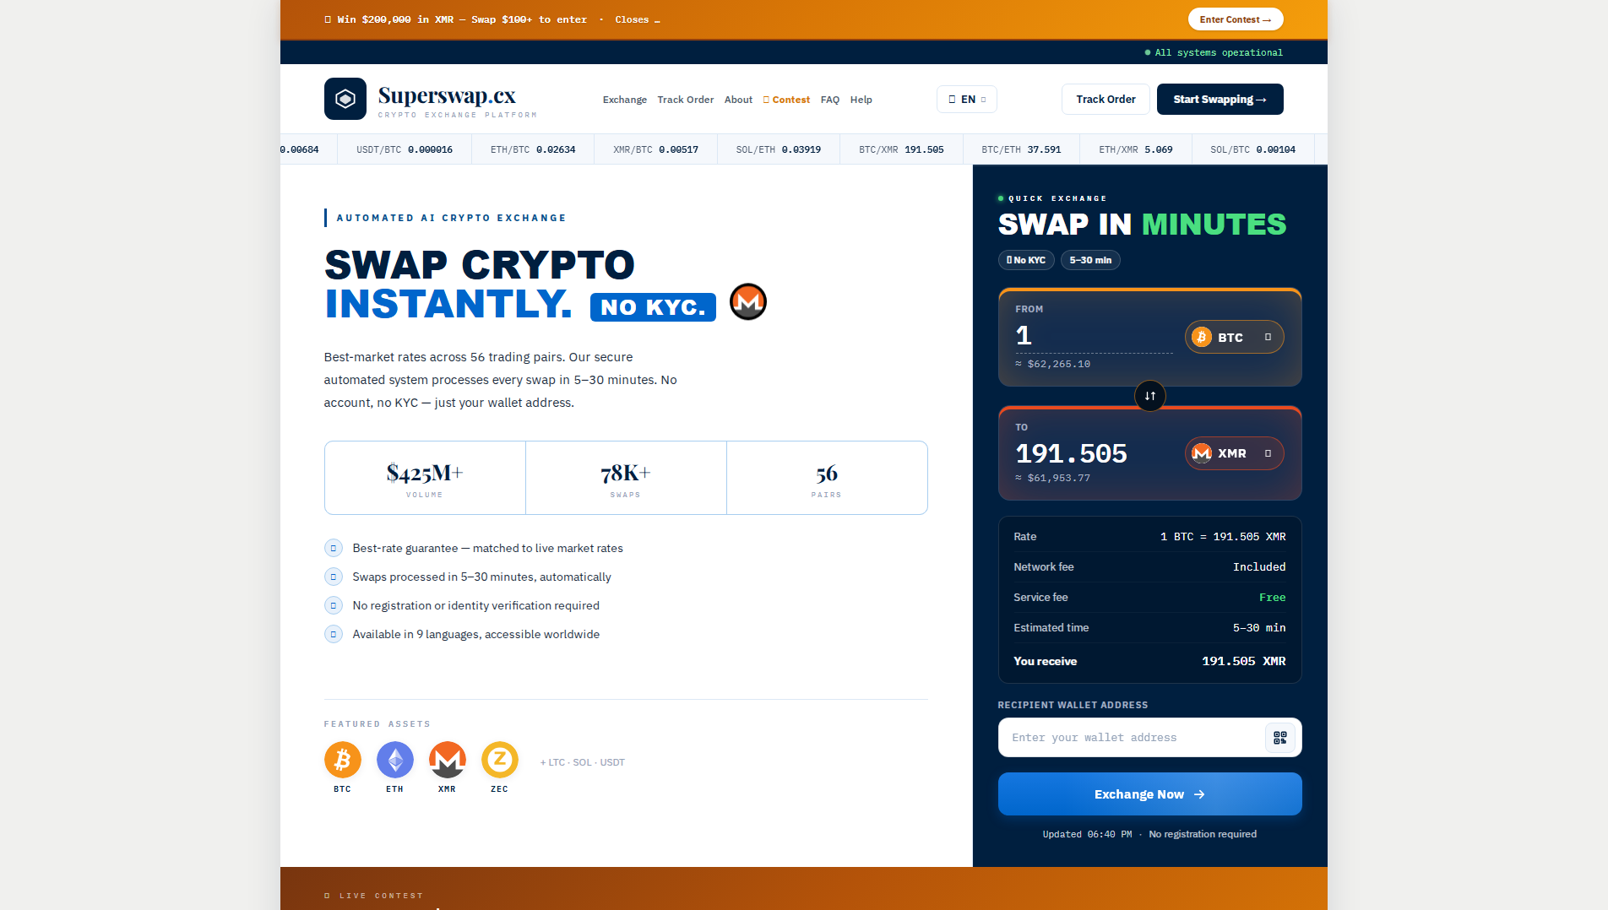Screen dimensions: 1608x910
Task: Select the BTC featured asset icon
Action: pyautogui.click(x=342, y=760)
